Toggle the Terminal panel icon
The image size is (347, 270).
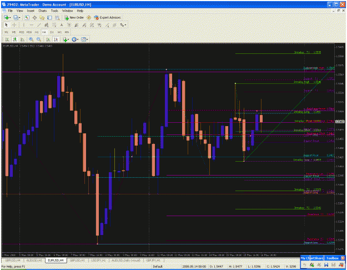click(49, 17)
